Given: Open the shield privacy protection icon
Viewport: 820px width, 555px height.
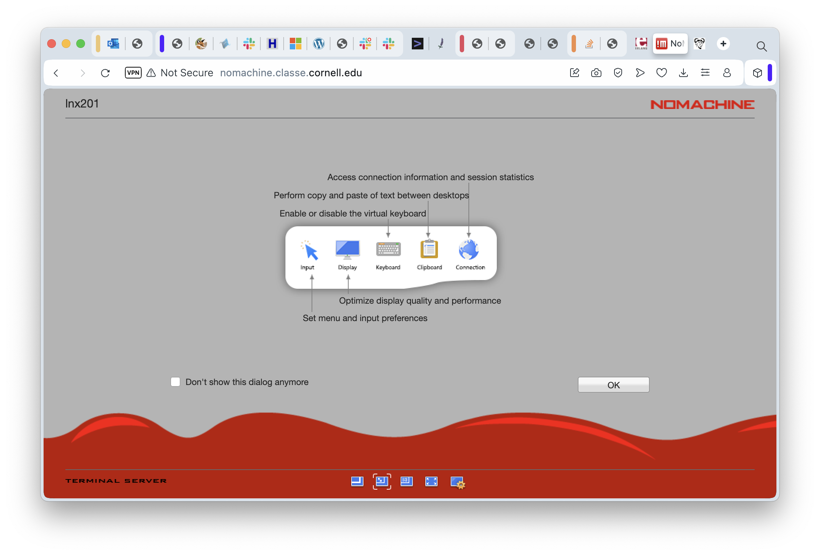Looking at the screenshot, I should pos(618,73).
